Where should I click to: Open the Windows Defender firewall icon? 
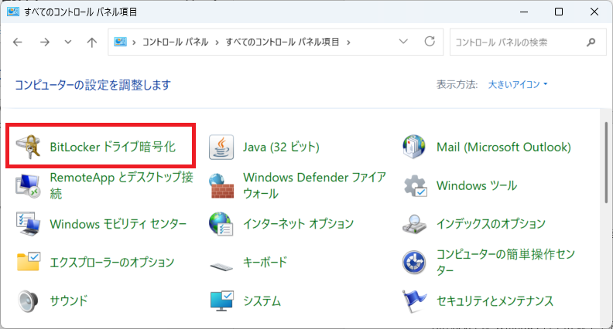221,185
